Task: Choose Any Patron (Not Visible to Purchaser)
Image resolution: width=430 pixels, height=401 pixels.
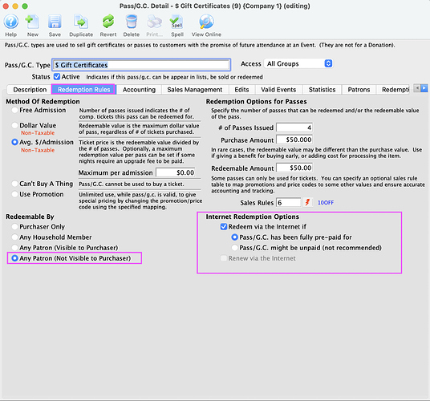Action: point(14,258)
